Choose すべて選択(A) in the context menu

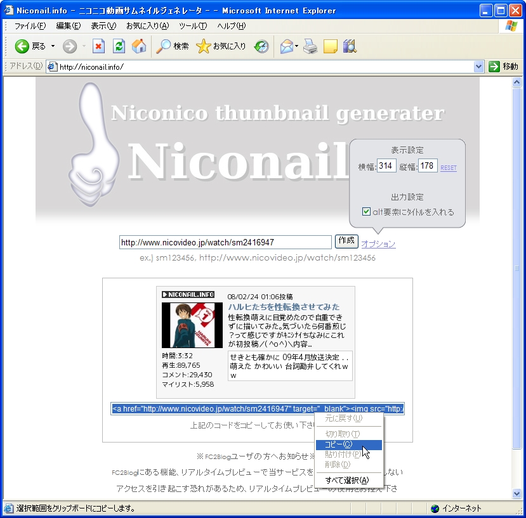click(349, 480)
